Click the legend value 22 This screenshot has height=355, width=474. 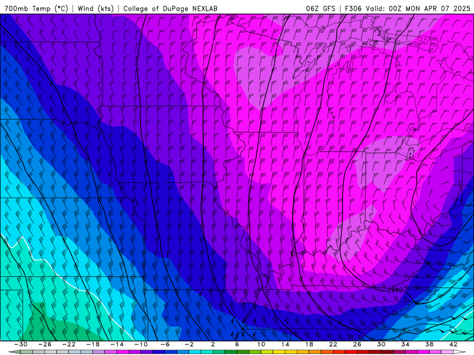333,344
